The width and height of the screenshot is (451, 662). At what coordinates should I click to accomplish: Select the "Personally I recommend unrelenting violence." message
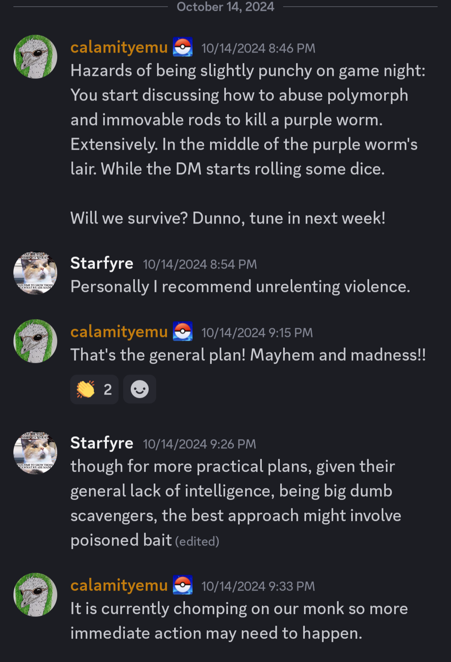point(240,287)
